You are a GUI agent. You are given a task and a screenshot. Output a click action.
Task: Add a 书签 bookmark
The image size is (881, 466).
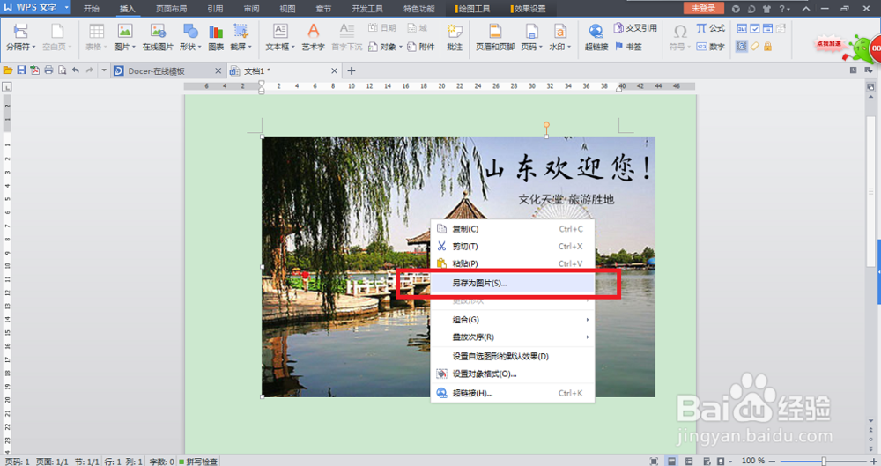pos(629,47)
